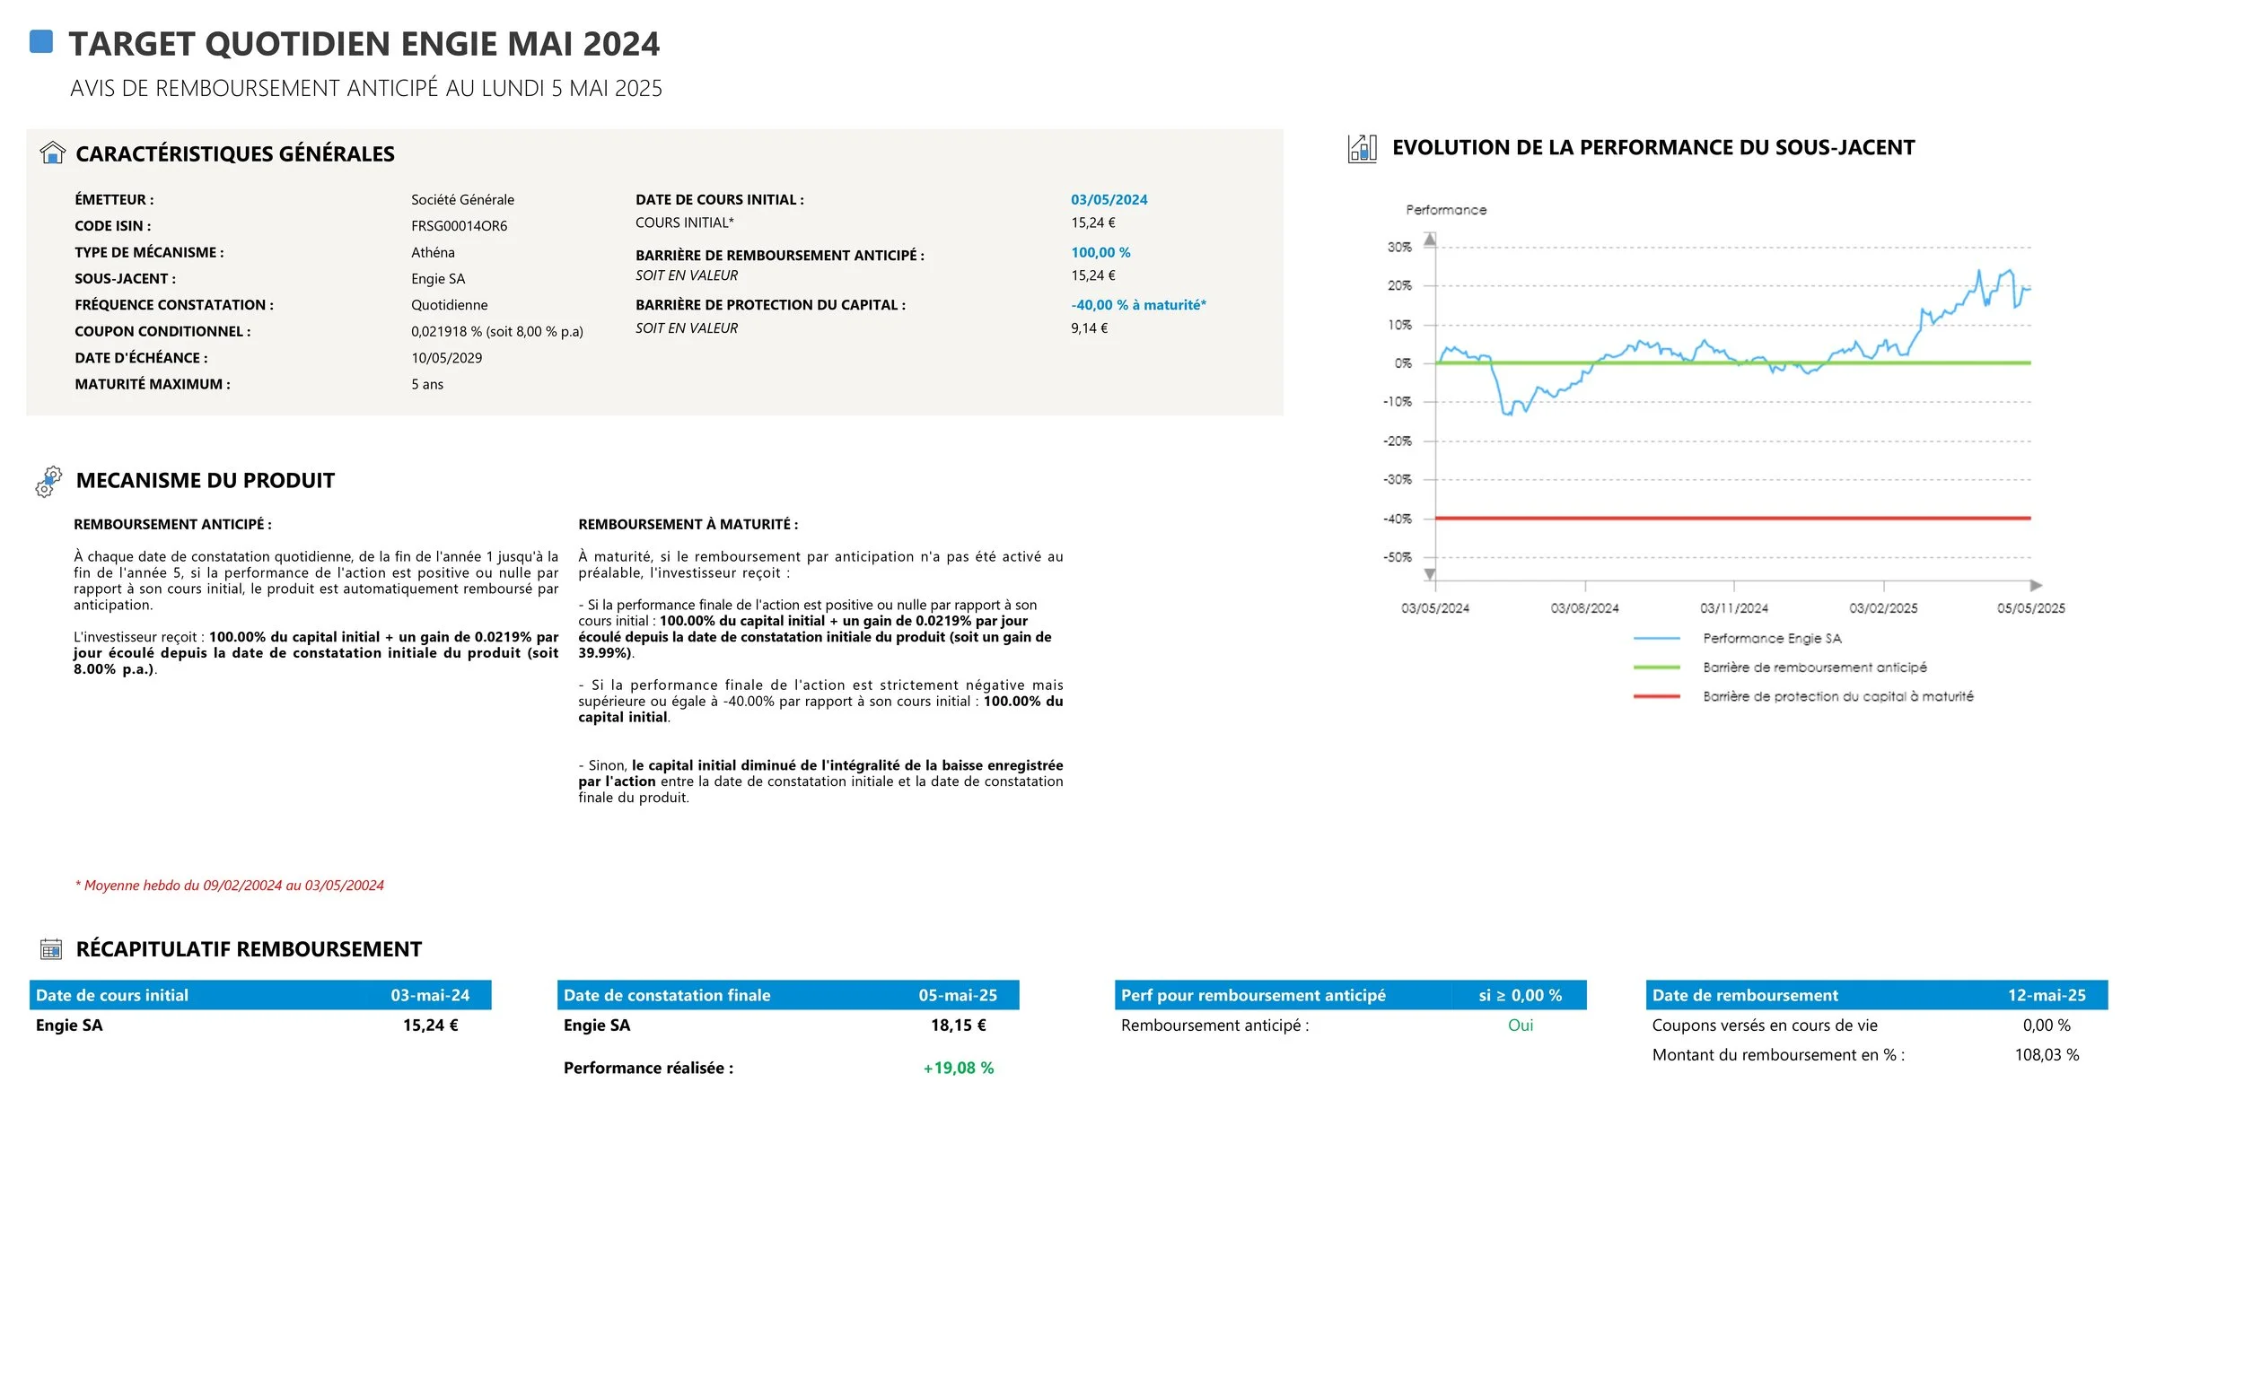
Task: Click the up arrow on the performance axis
Action: (x=1429, y=239)
